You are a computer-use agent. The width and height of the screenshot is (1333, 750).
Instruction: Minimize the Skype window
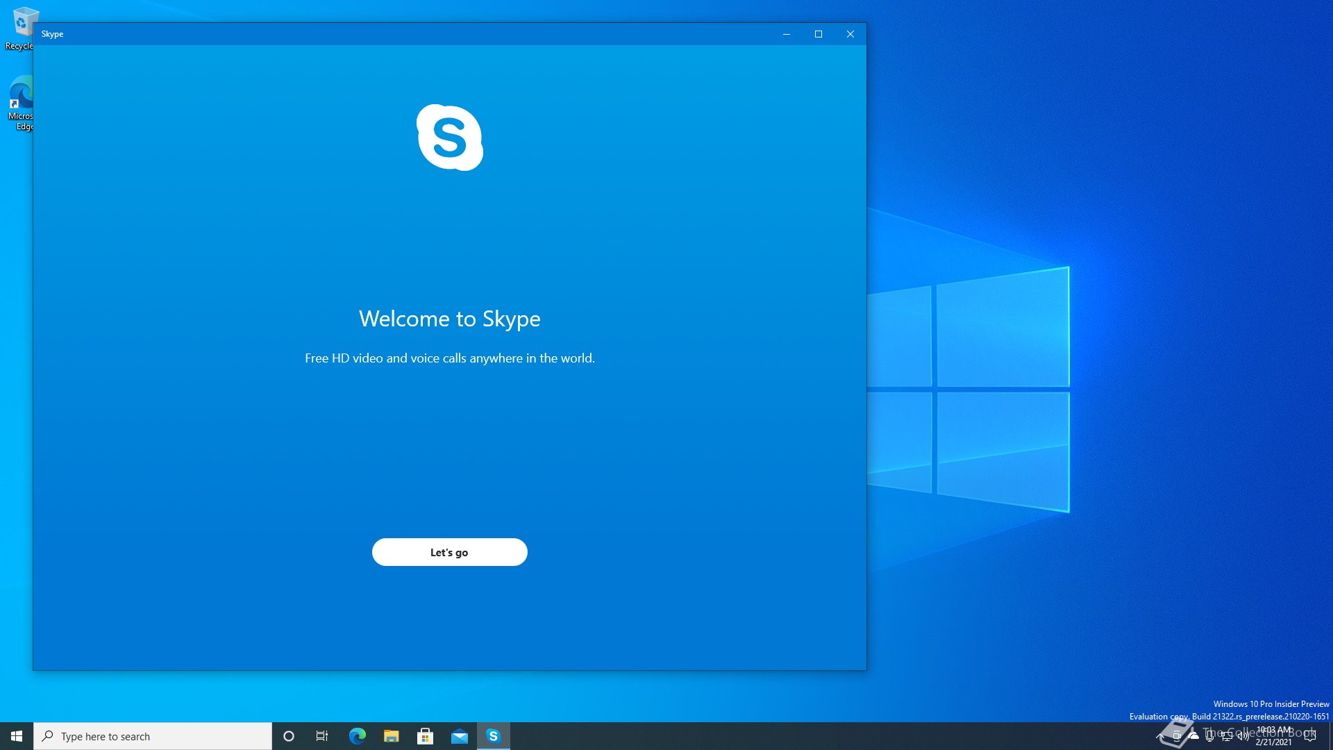pyautogui.click(x=787, y=34)
